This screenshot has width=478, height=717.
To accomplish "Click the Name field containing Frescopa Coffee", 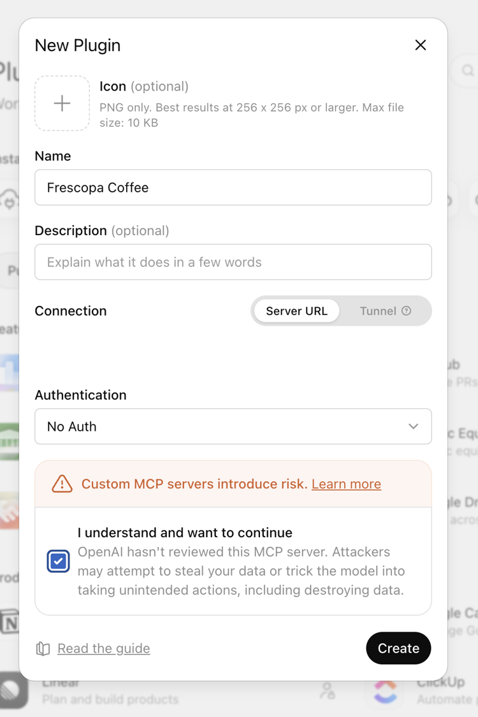I will coord(233,187).
